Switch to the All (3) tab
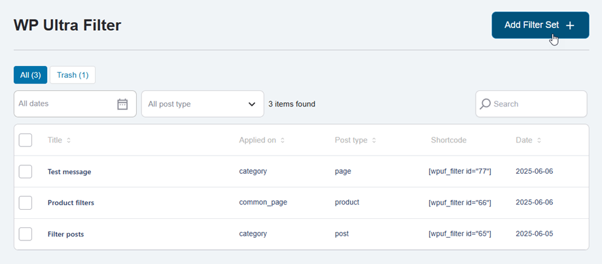 point(30,75)
